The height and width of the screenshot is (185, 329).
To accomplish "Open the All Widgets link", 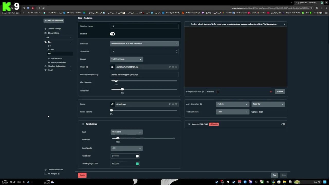I will click(52, 174).
